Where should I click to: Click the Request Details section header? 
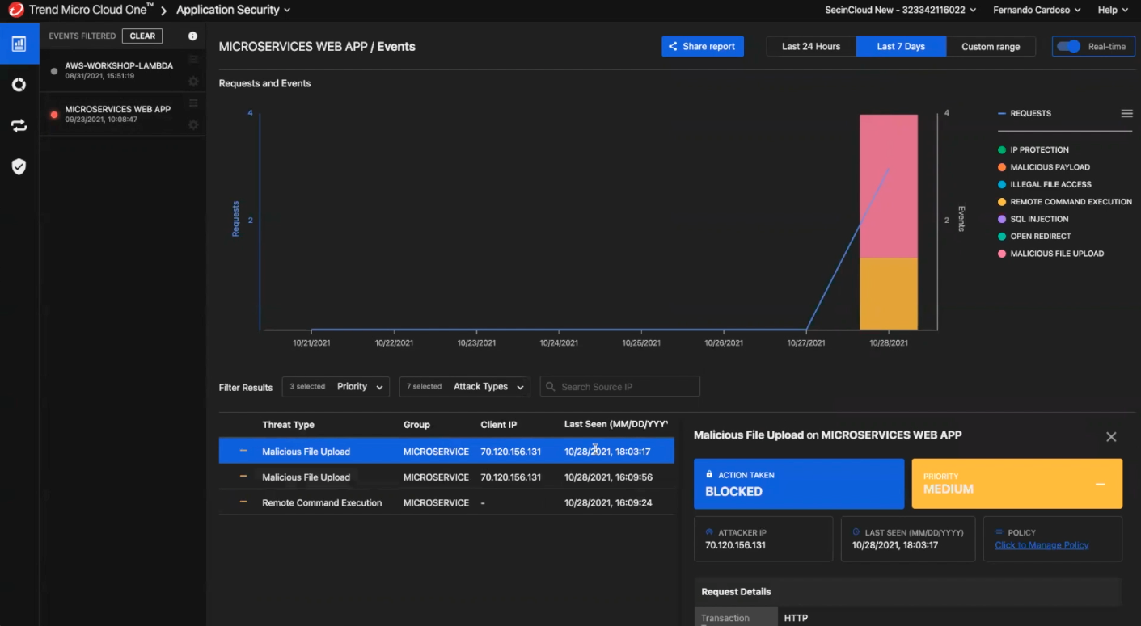[908, 591]
